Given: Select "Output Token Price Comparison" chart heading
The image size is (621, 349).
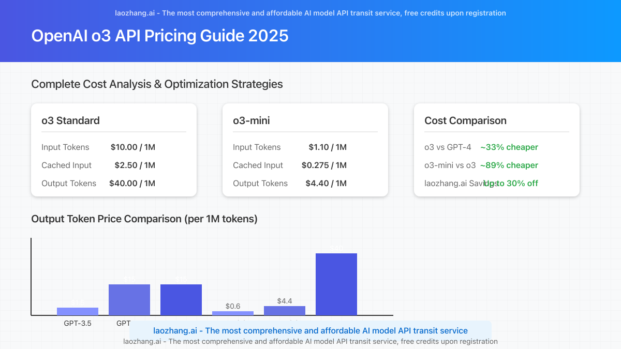Looking at the screenshot, I should pyautogui.click(x=144, y=219).
